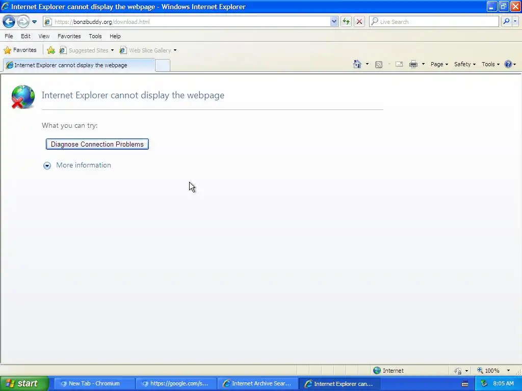The image size is (522, 391).
Task: Close the Internet Explorer window
Action: (515, 7)
